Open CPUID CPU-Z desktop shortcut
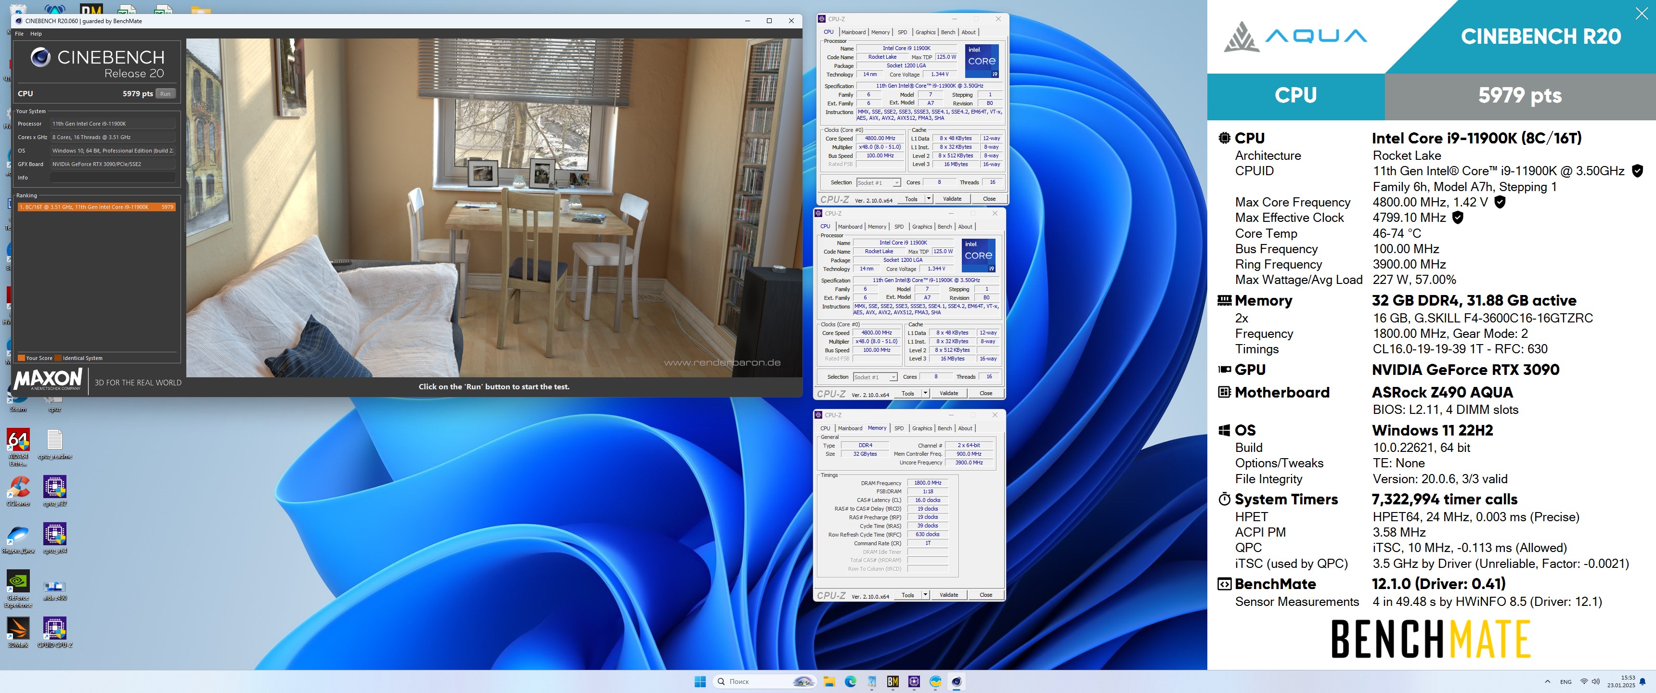The width and height of the screenshot is (1656, 693). click(x=55, y=632)
